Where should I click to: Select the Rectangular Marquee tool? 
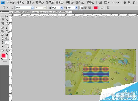(x=3, y=16)
